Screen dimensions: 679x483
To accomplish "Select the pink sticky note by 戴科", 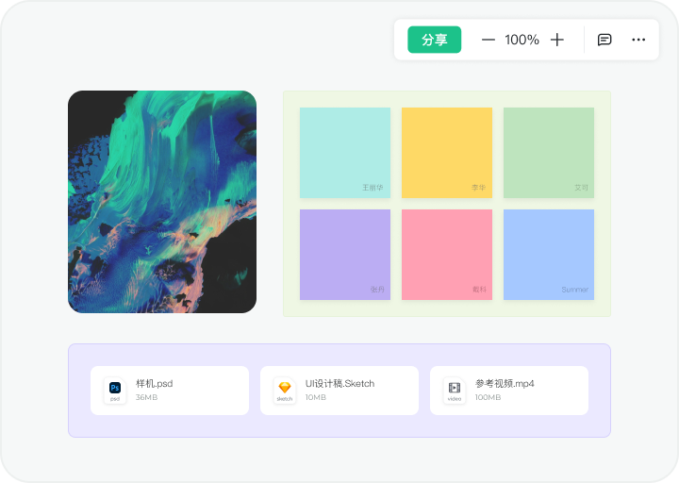I will pyautogui.click(x=447, y=255).
